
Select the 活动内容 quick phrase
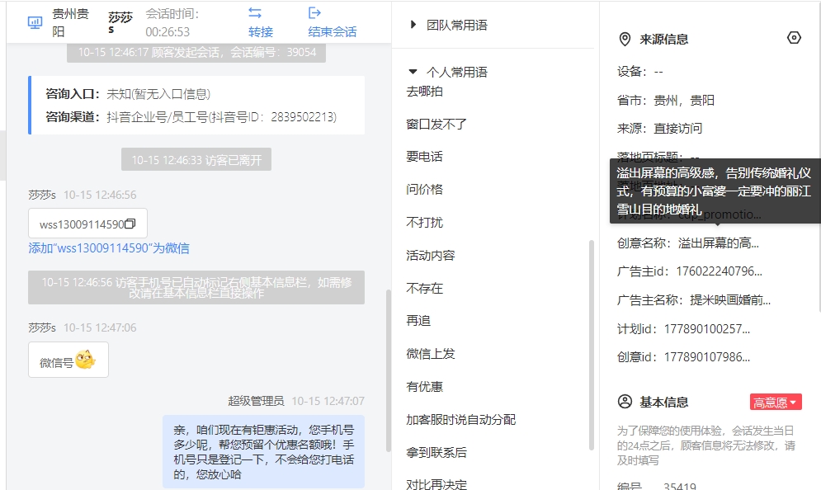click(x=431, y=256)
